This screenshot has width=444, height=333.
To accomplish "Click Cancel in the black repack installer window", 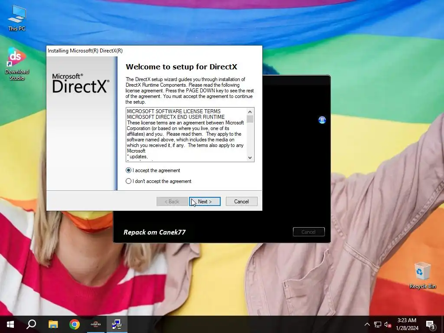I will [309, 232].
